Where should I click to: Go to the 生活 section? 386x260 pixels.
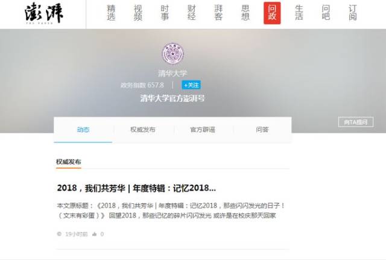tap(299, 13)
